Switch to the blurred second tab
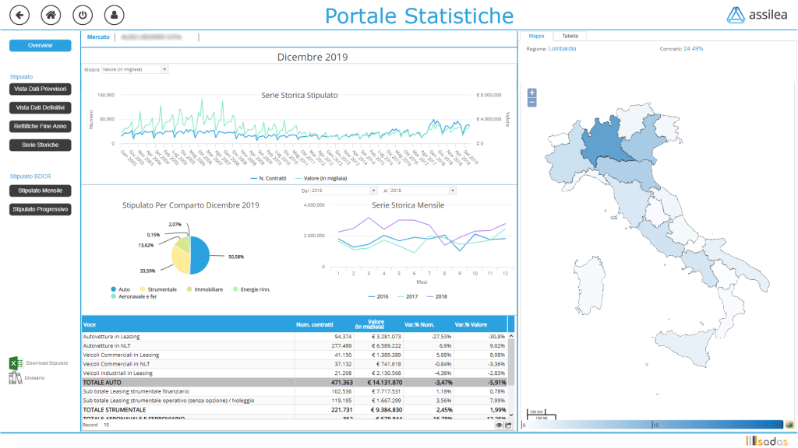This screenshot has width=798, height=448. (152, 37)
